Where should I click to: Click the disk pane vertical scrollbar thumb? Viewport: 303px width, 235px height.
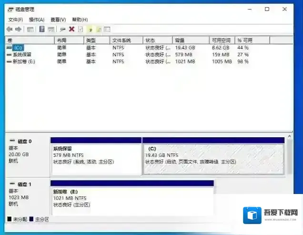(x=289, y=157)
